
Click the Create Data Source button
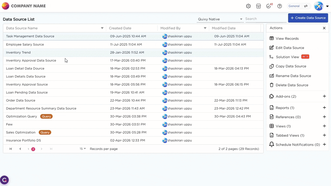[308, 18]
